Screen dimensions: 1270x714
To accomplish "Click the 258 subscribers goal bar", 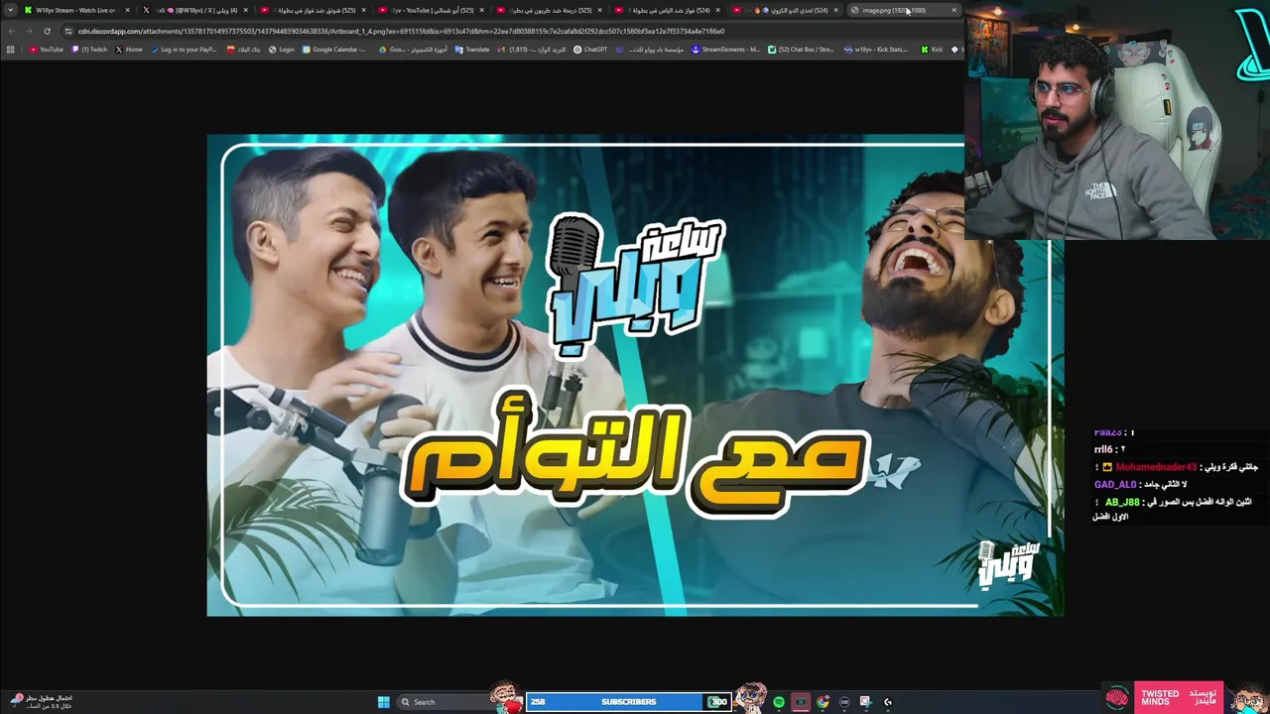I will point(628,702).
